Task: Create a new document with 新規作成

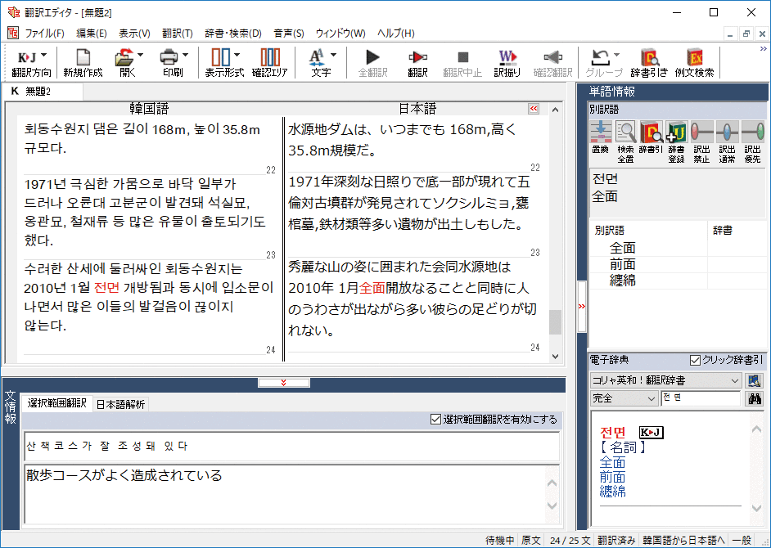Action: [83, 62]
